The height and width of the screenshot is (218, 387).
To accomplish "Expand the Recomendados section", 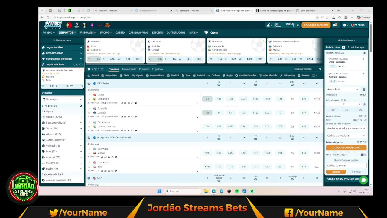I will [x=62, y=53].
